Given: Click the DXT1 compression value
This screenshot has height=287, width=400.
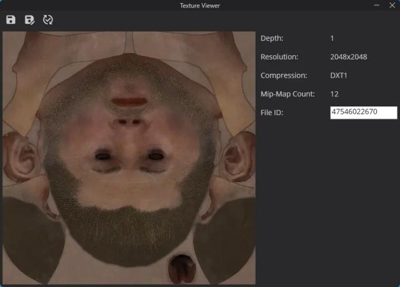Looking at the screenshot, I should (339, 76).
